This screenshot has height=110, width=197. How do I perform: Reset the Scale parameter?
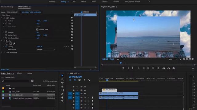(x=72, y=23)
